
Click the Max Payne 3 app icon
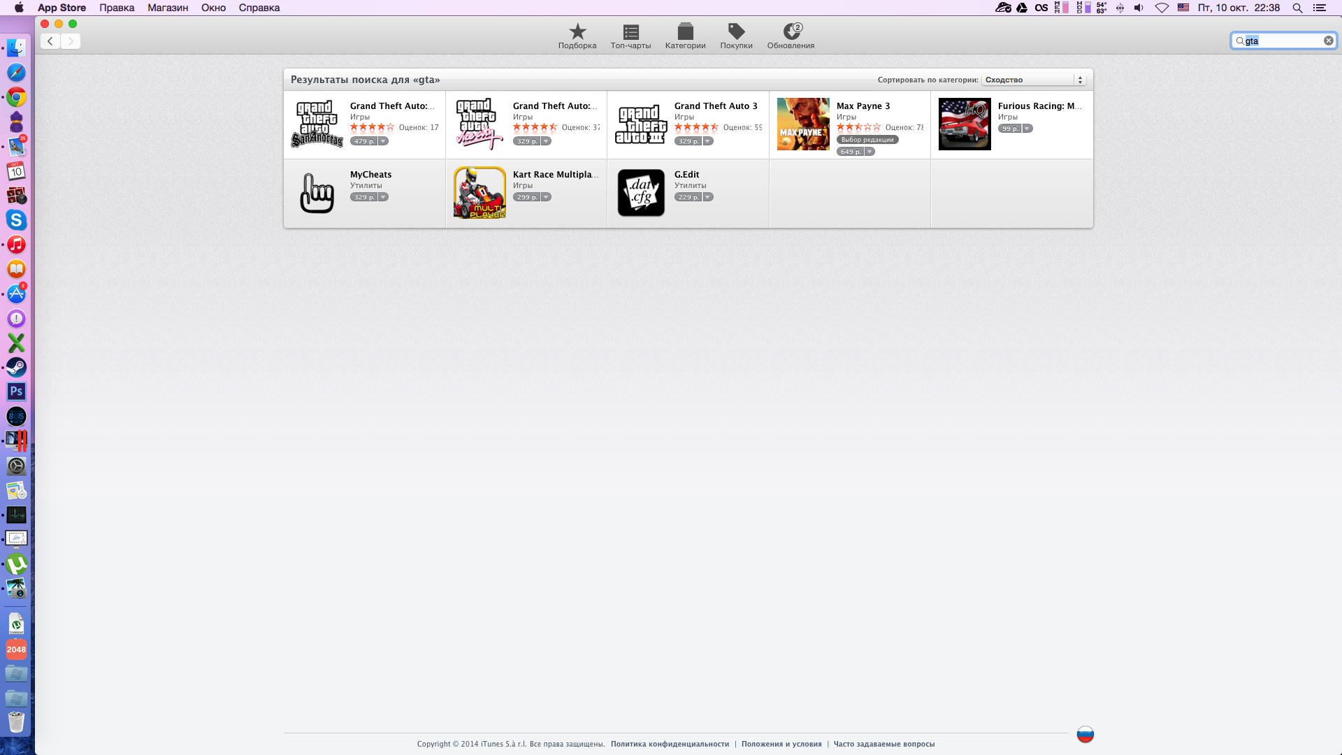tap(803, 124)
